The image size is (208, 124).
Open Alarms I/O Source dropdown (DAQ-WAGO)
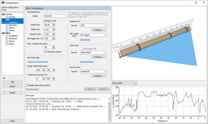click(x=93, y=52)
